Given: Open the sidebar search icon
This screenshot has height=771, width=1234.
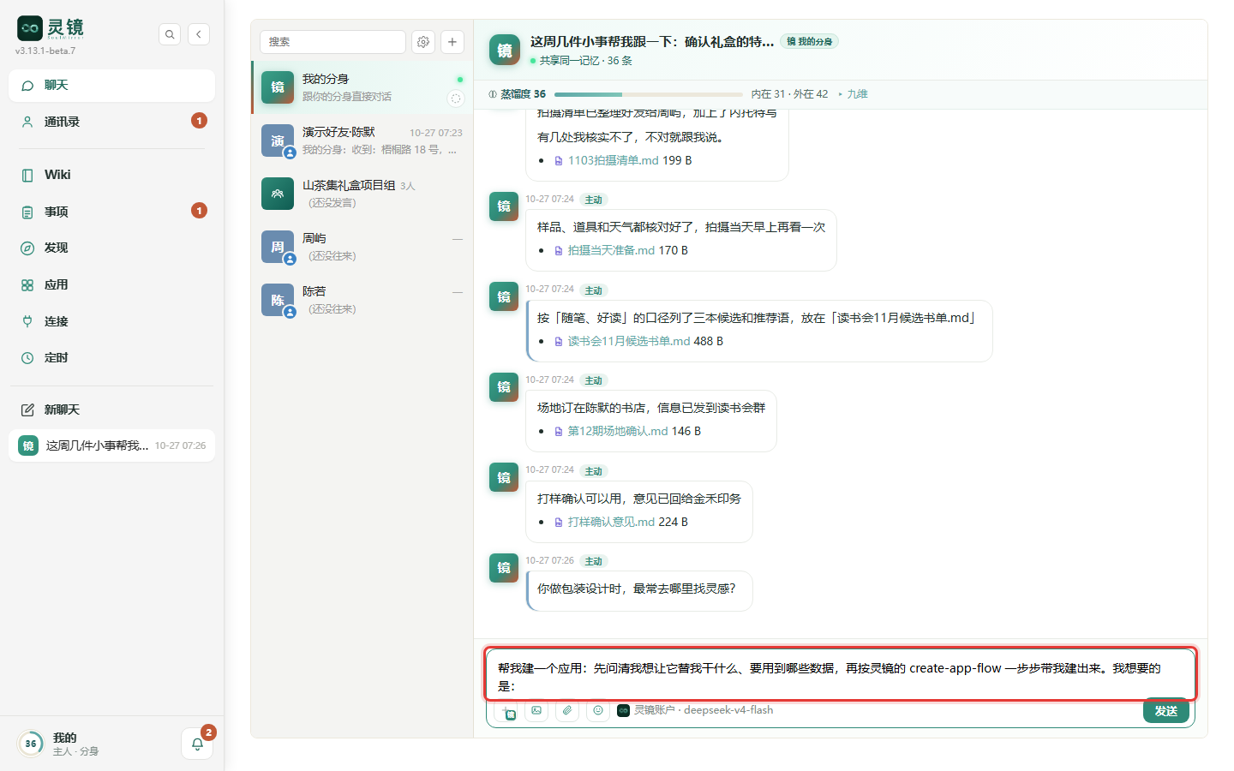Looking at the screenshot, I should click(x=170, y=34).
